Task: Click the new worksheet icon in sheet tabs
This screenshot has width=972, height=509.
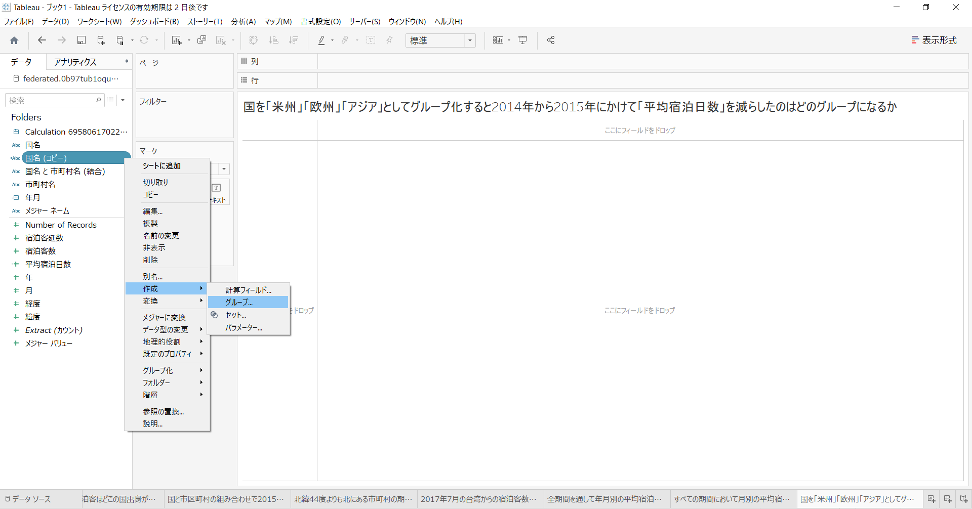Action: click(931, 499)
